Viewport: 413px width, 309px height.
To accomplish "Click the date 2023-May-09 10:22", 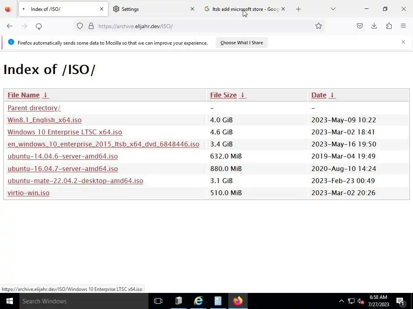I will pyautogui.click(x=344, y=120).
